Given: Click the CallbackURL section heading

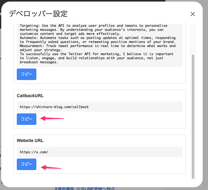Looking at the screenshot, I should point(30,96).
